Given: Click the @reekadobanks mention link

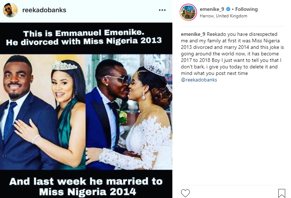Looking at the screenshot, I should [x=199, y=80].
